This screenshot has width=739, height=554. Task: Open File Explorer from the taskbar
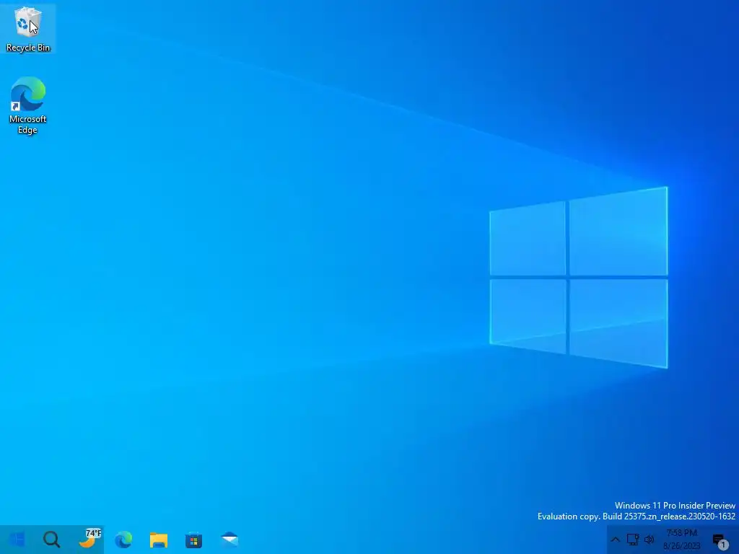tap(159, 540)
